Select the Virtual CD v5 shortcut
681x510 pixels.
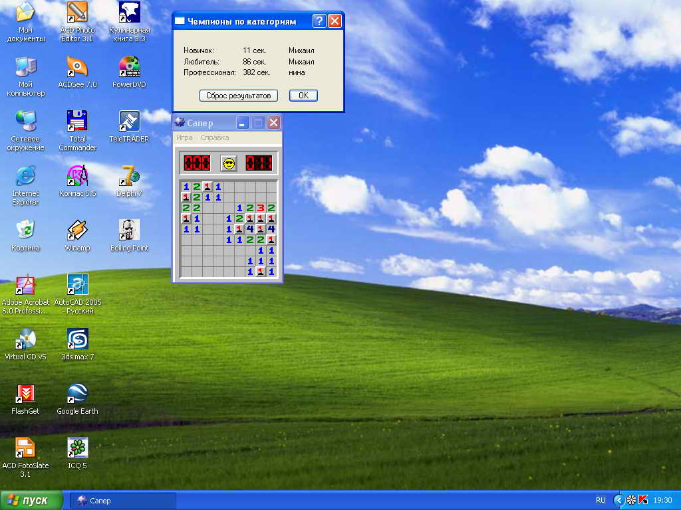pyautogui.click(x=26, y=345)
